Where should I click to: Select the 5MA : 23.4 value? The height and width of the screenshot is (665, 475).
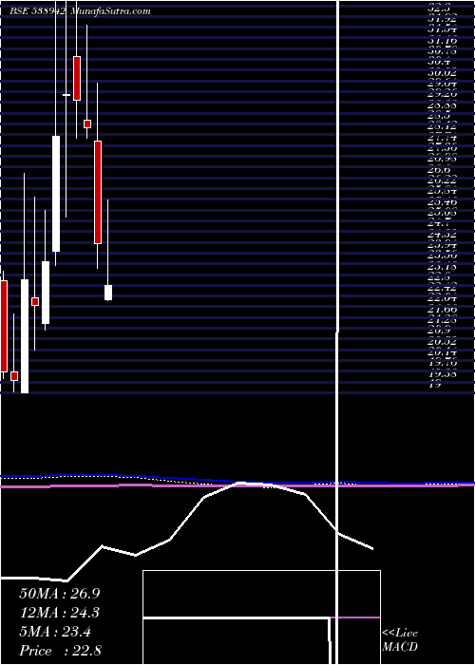55,632
